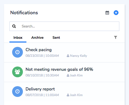Open Not meeting revenue goals of 96% notification

coord(64,72)
